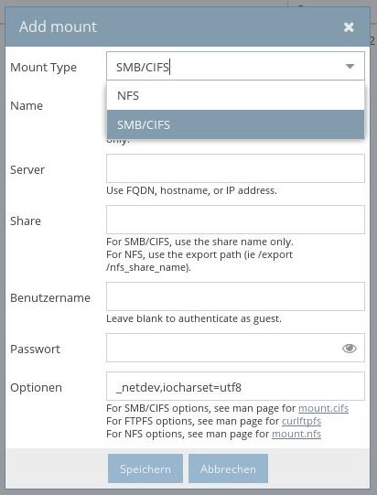Click the Benutzername text field
This screenshot has height=495, width=377.
pyautogui.click(x=235, y=296)
